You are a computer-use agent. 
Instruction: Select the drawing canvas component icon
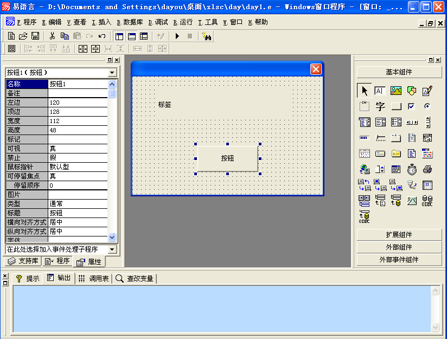click(x=427, y=91)
